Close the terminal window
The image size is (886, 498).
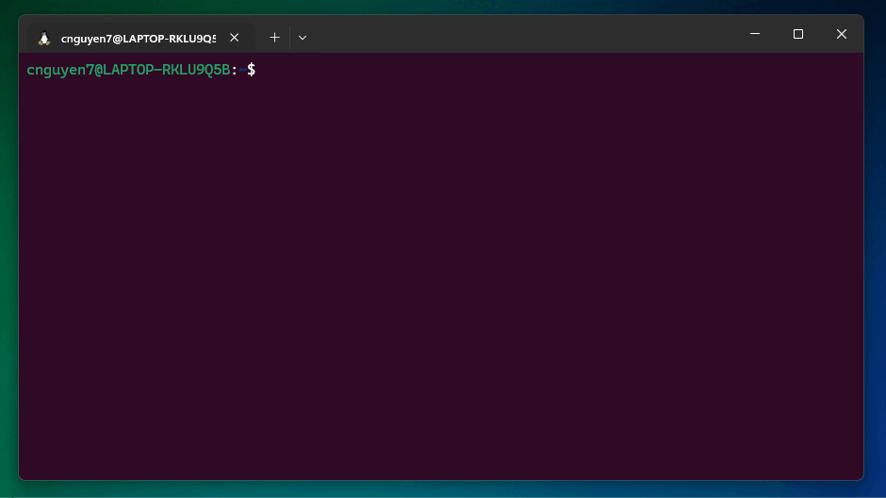pos(842,34)
